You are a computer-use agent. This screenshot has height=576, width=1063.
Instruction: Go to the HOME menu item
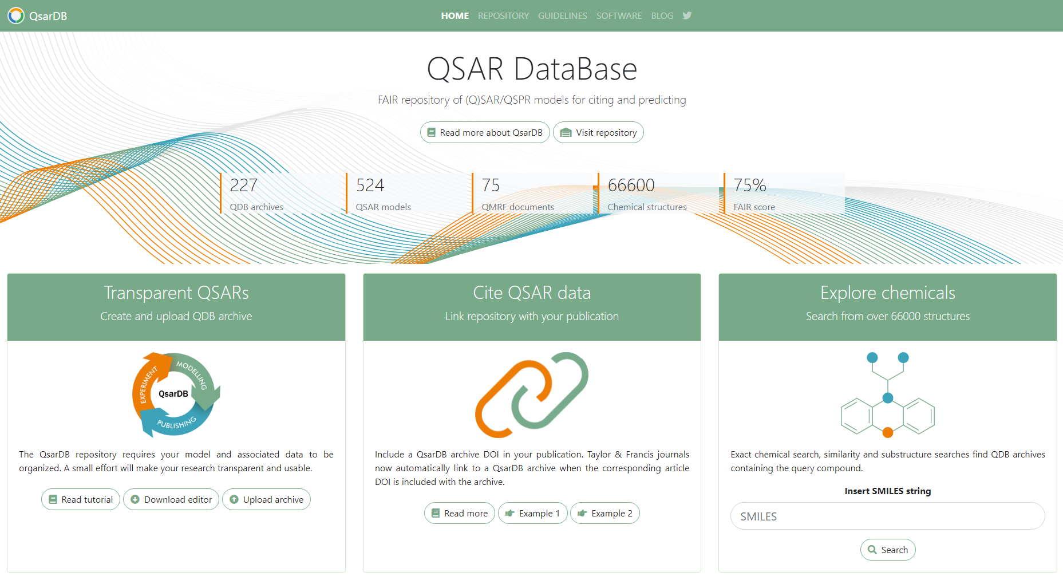point(455,15)
